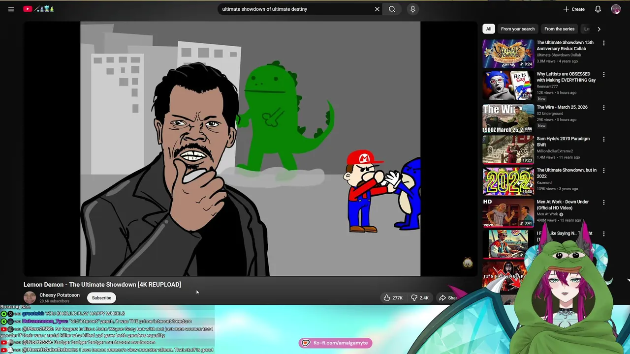Select the From your search chip
Screen dimensions: 630x354
pos(518,29)
